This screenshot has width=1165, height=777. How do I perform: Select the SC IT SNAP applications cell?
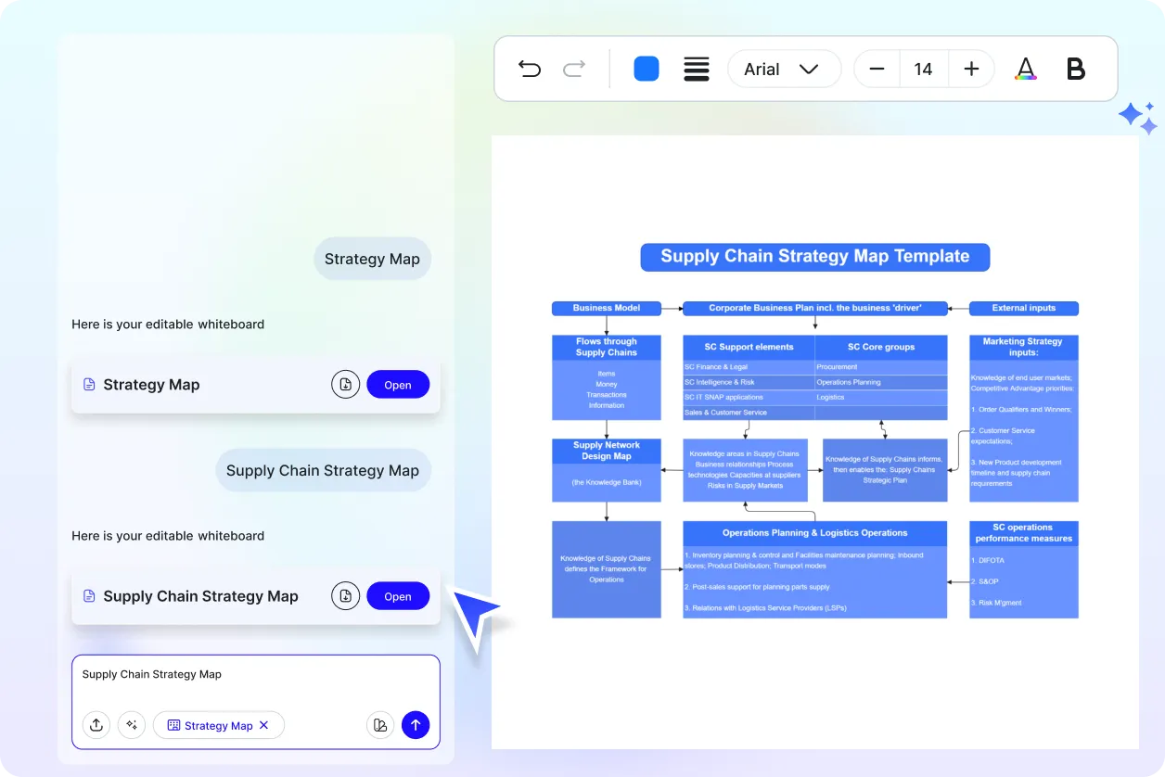point(749,397)
